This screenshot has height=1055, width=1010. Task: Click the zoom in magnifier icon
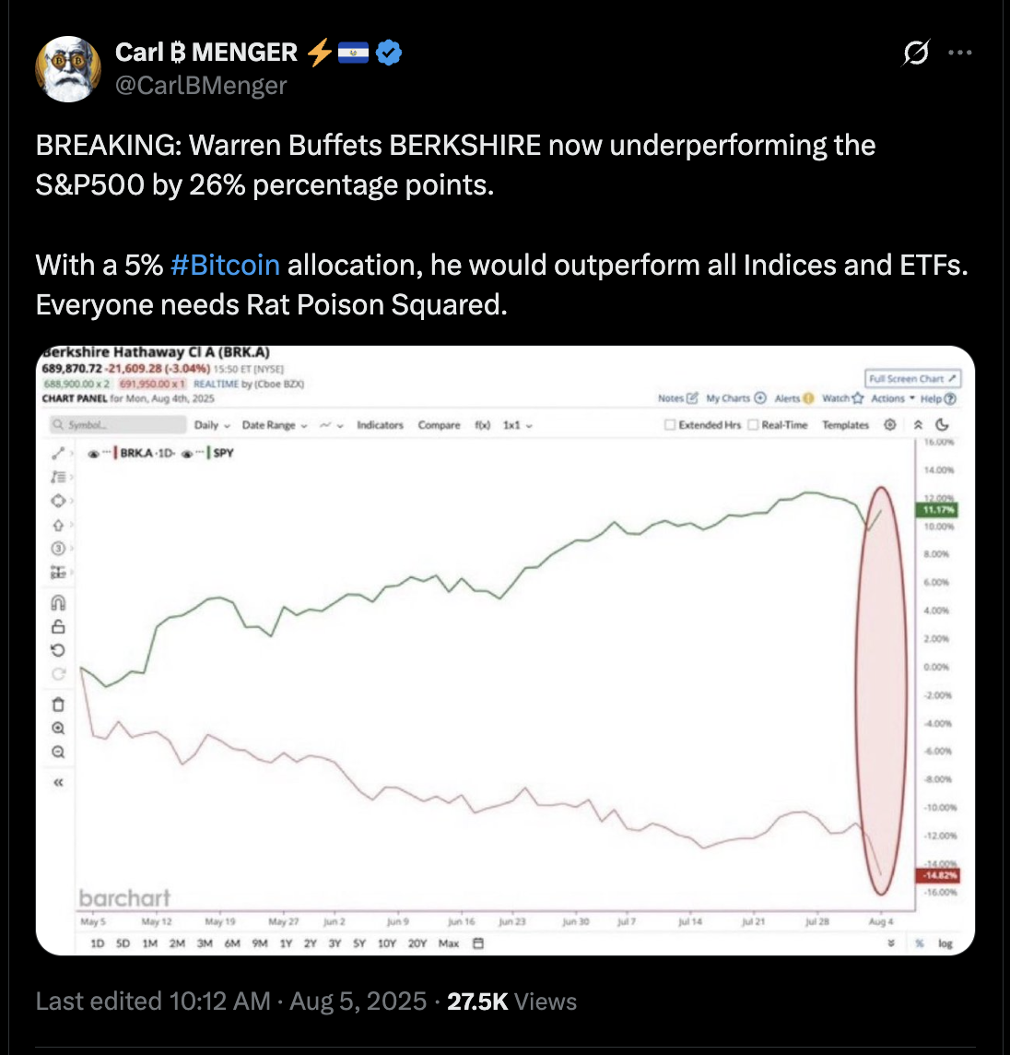(x=58, y=729)
